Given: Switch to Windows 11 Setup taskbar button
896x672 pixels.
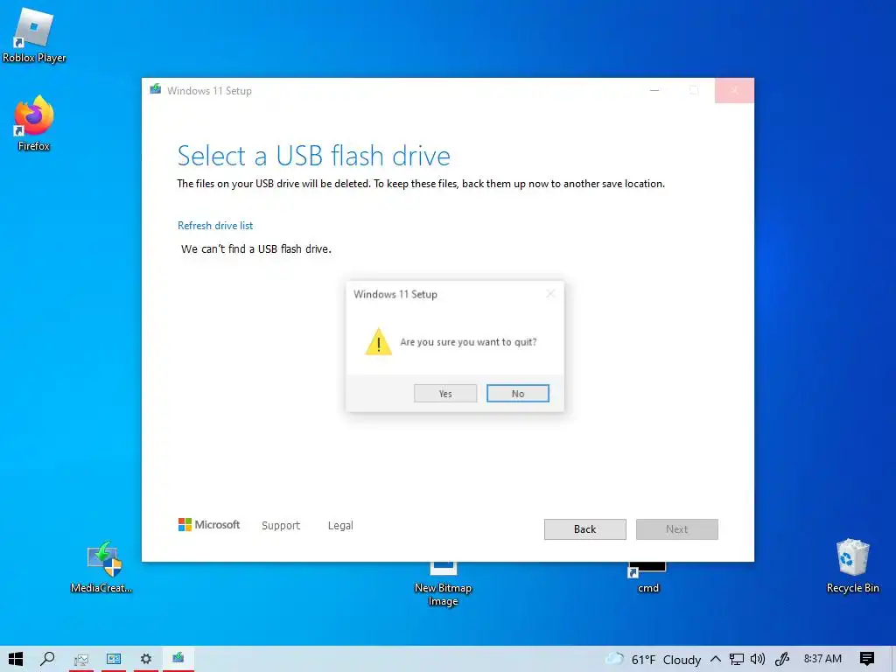Looking at the screenshot, I should point(178,659).
